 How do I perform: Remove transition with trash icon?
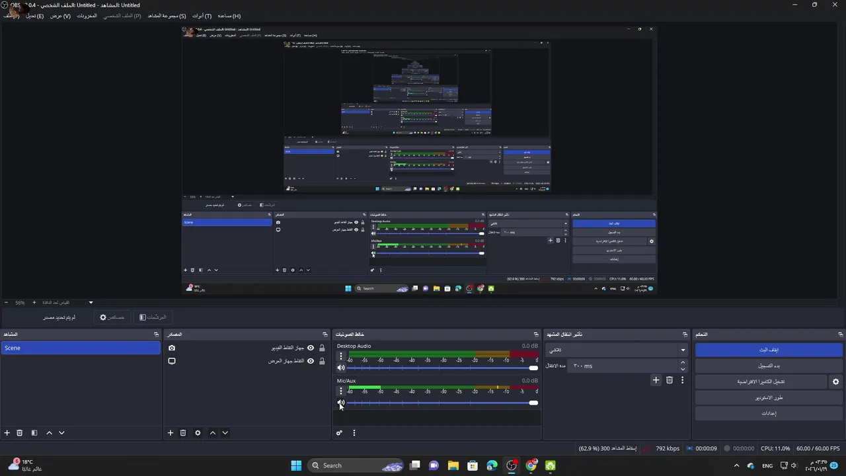coord(670,380)
